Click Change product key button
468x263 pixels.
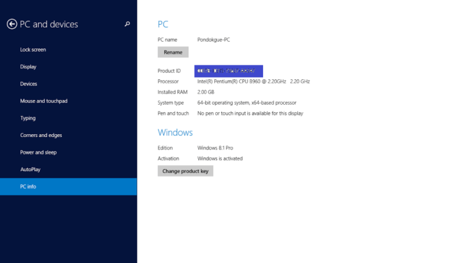click(x=186, y=171)
